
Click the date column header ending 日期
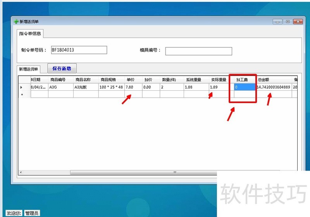coord(40,79)
